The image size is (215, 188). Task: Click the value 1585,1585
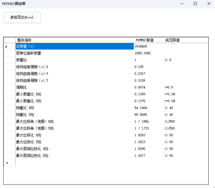[142, 53]
